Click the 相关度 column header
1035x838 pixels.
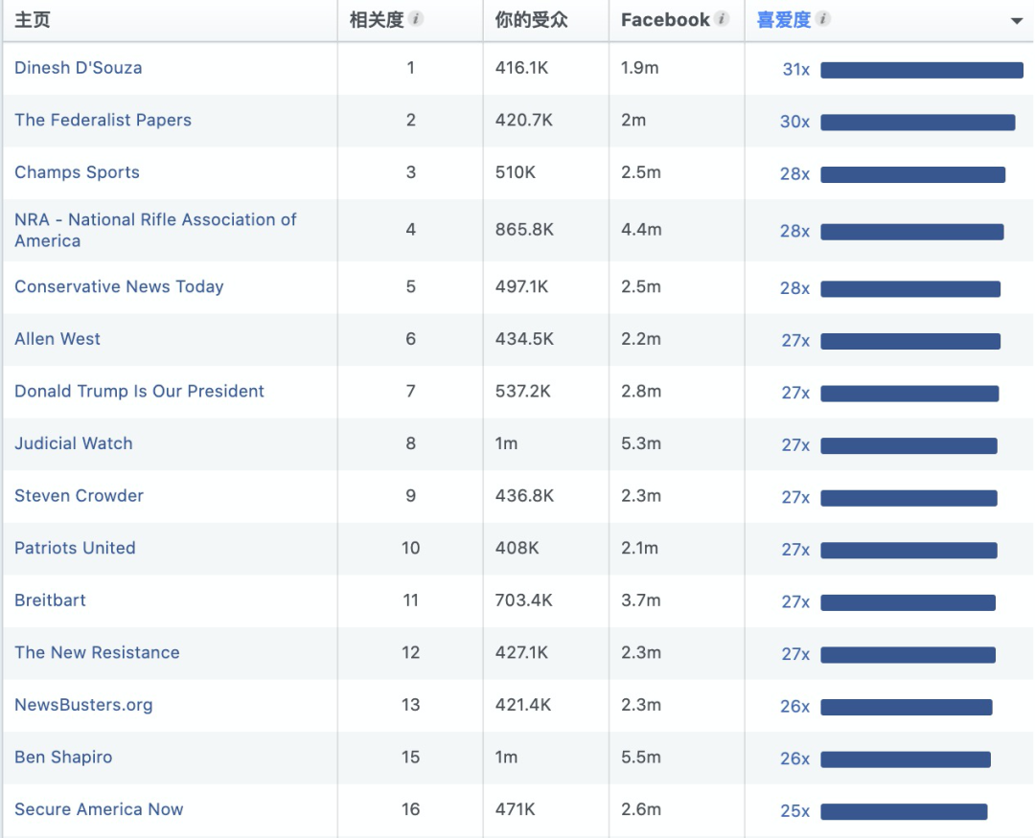click(x=377, y=20)
